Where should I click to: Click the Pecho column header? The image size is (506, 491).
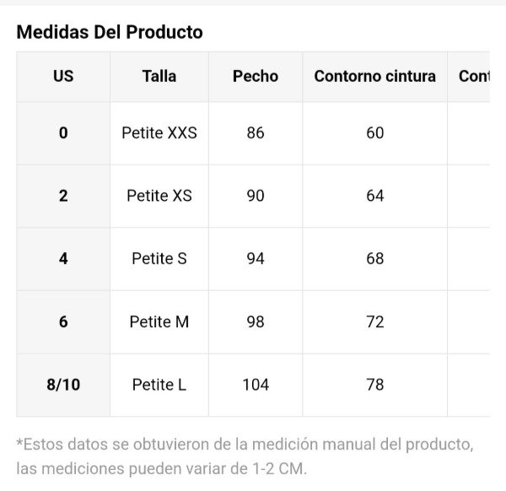256,76
